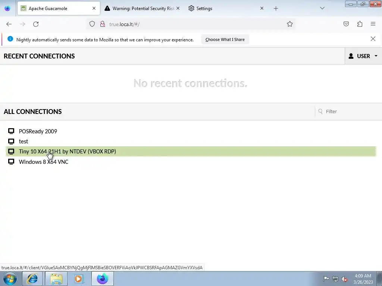Click the Choose What I Share button
This screenshot has width=382, height=286.
point(225,39)
